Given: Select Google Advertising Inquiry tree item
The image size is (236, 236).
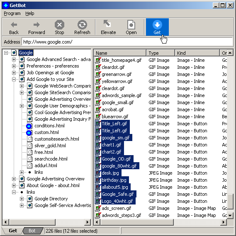Looking at the screenshot, I should coord(63,119).
